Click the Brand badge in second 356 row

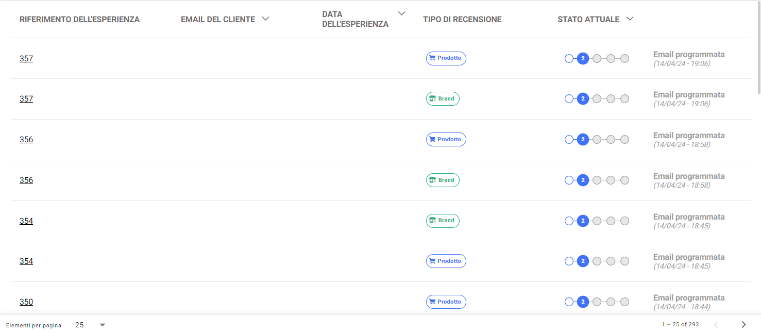[x=443, y=180]
